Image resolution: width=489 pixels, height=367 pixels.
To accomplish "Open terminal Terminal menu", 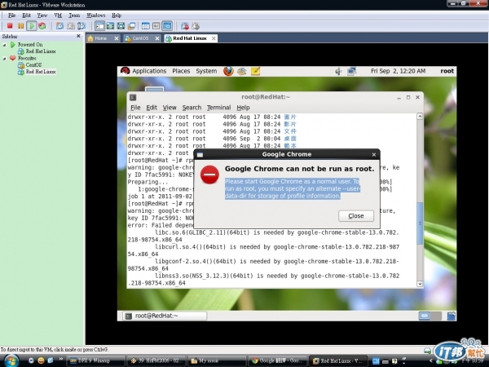I will (x=219, y=108).
